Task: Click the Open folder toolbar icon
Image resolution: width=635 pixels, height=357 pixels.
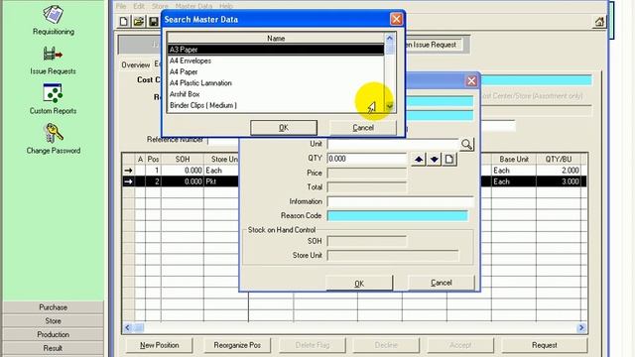Action: pyautogui.click(x=139, y=22)
